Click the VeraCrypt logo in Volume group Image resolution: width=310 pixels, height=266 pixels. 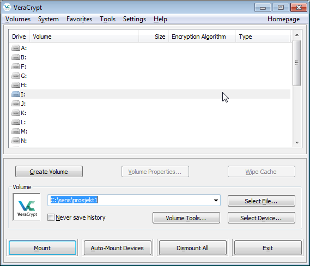(x=27, y=207)
